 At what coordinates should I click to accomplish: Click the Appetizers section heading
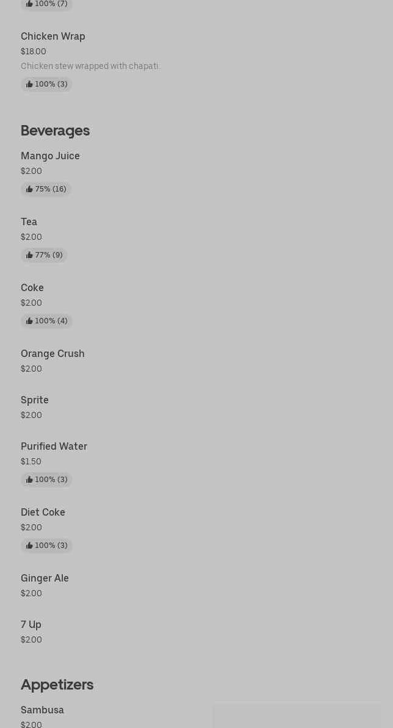(x=57, y=685)
